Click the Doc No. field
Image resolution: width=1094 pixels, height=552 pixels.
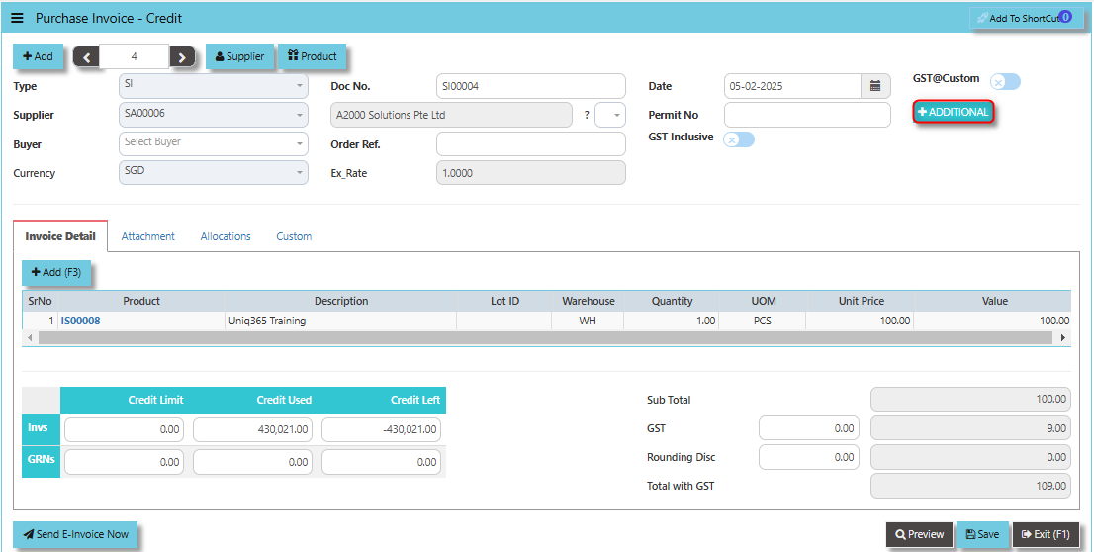(531, 86)
